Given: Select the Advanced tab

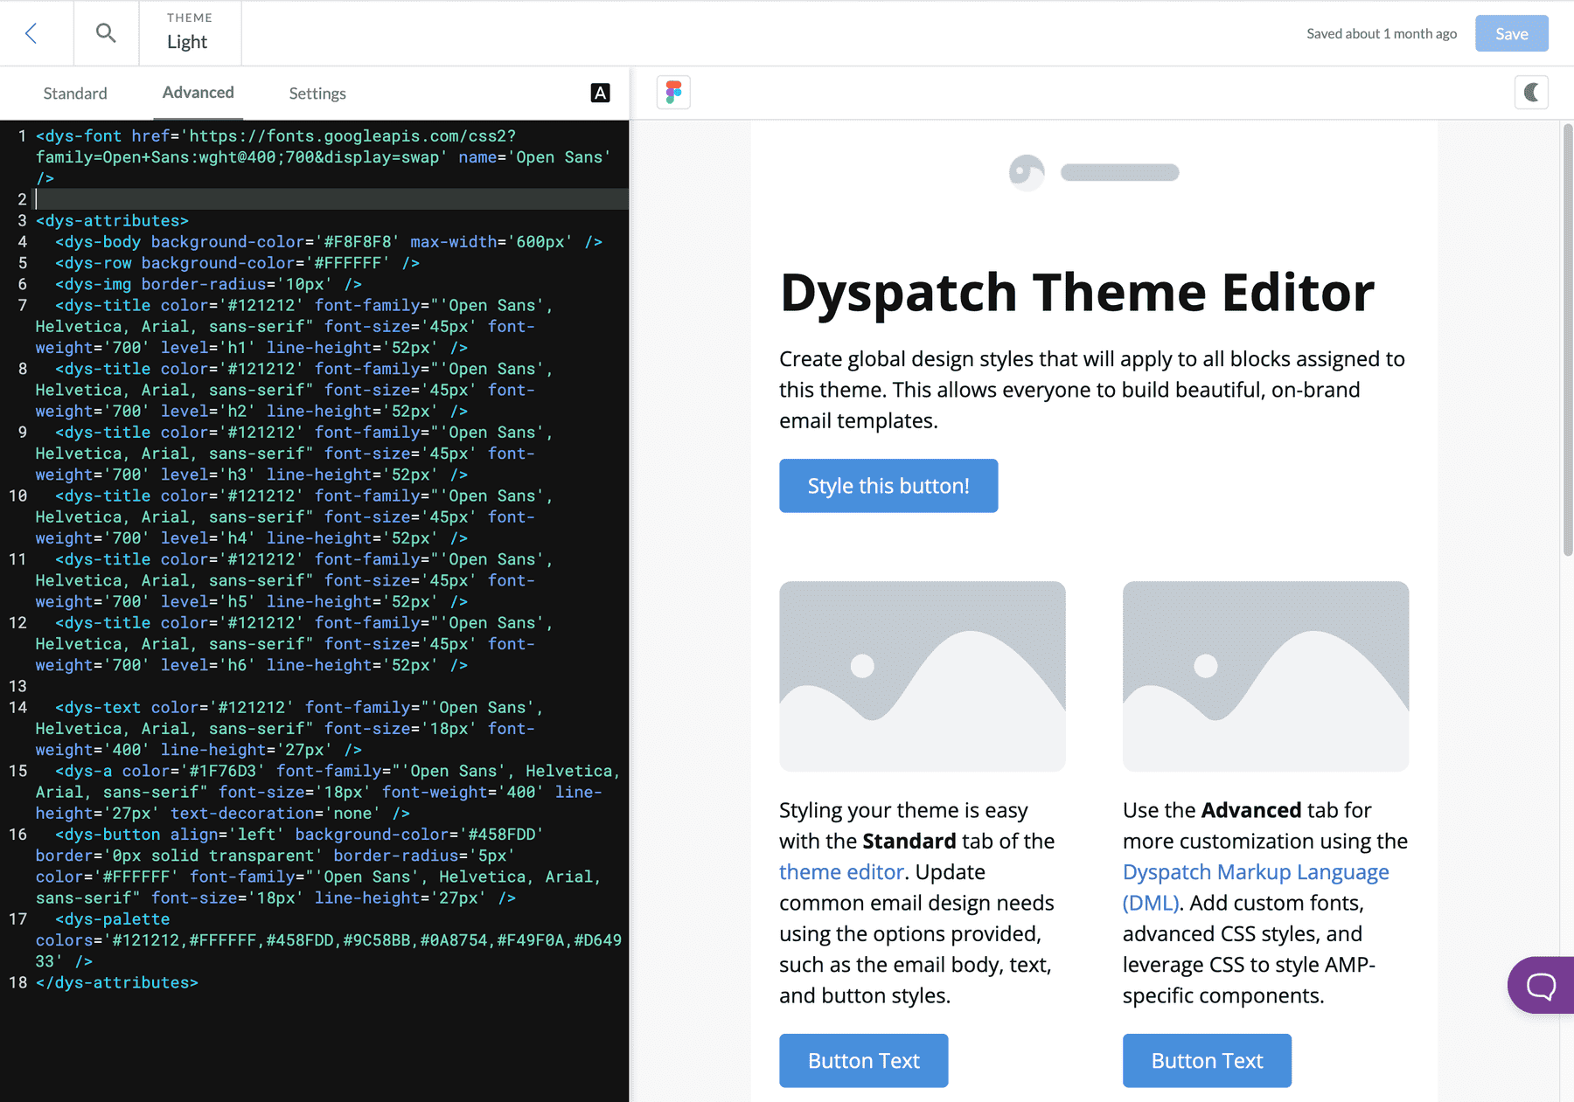Looking at the screenshot, I should click(x=198, y=93).
